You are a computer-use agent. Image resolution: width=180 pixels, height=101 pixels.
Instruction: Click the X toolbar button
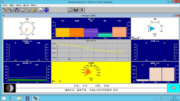(x=82, y=10)
